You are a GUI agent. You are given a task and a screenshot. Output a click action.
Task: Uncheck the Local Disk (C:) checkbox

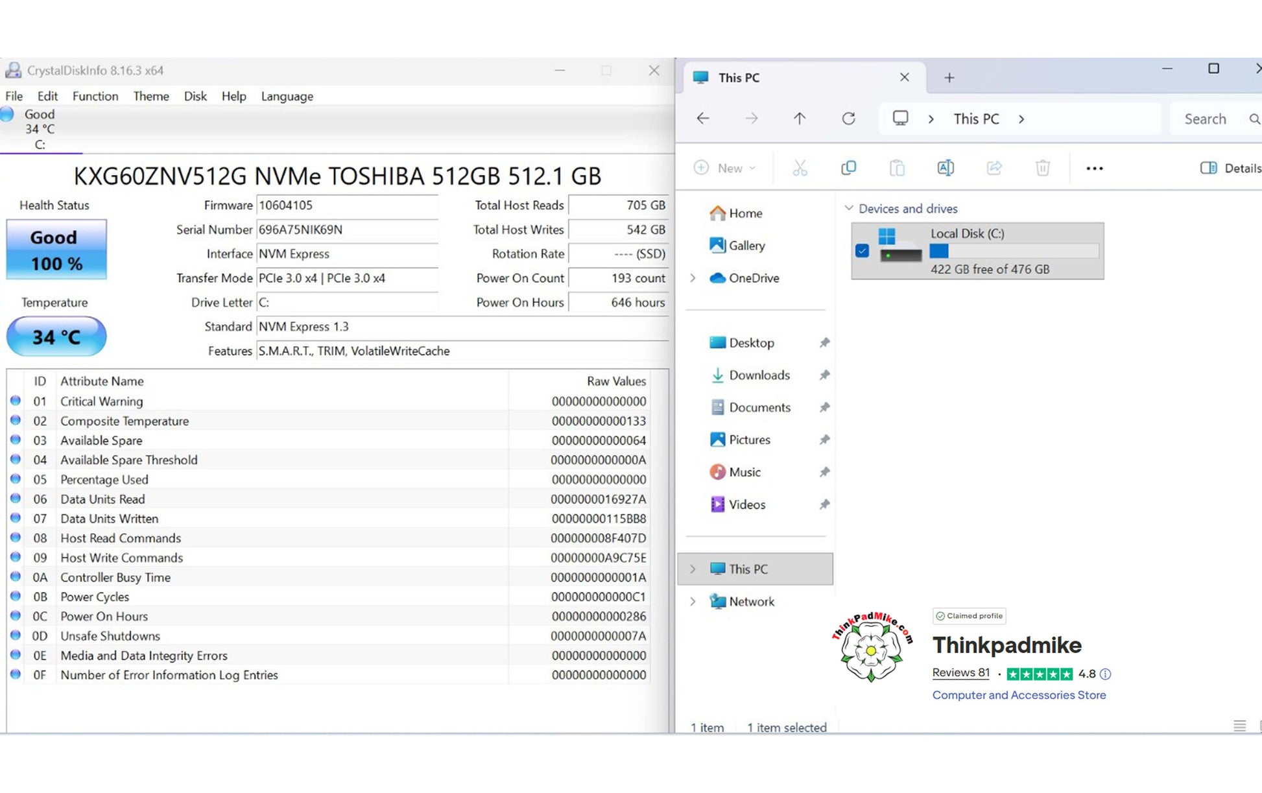click(862, 251)
